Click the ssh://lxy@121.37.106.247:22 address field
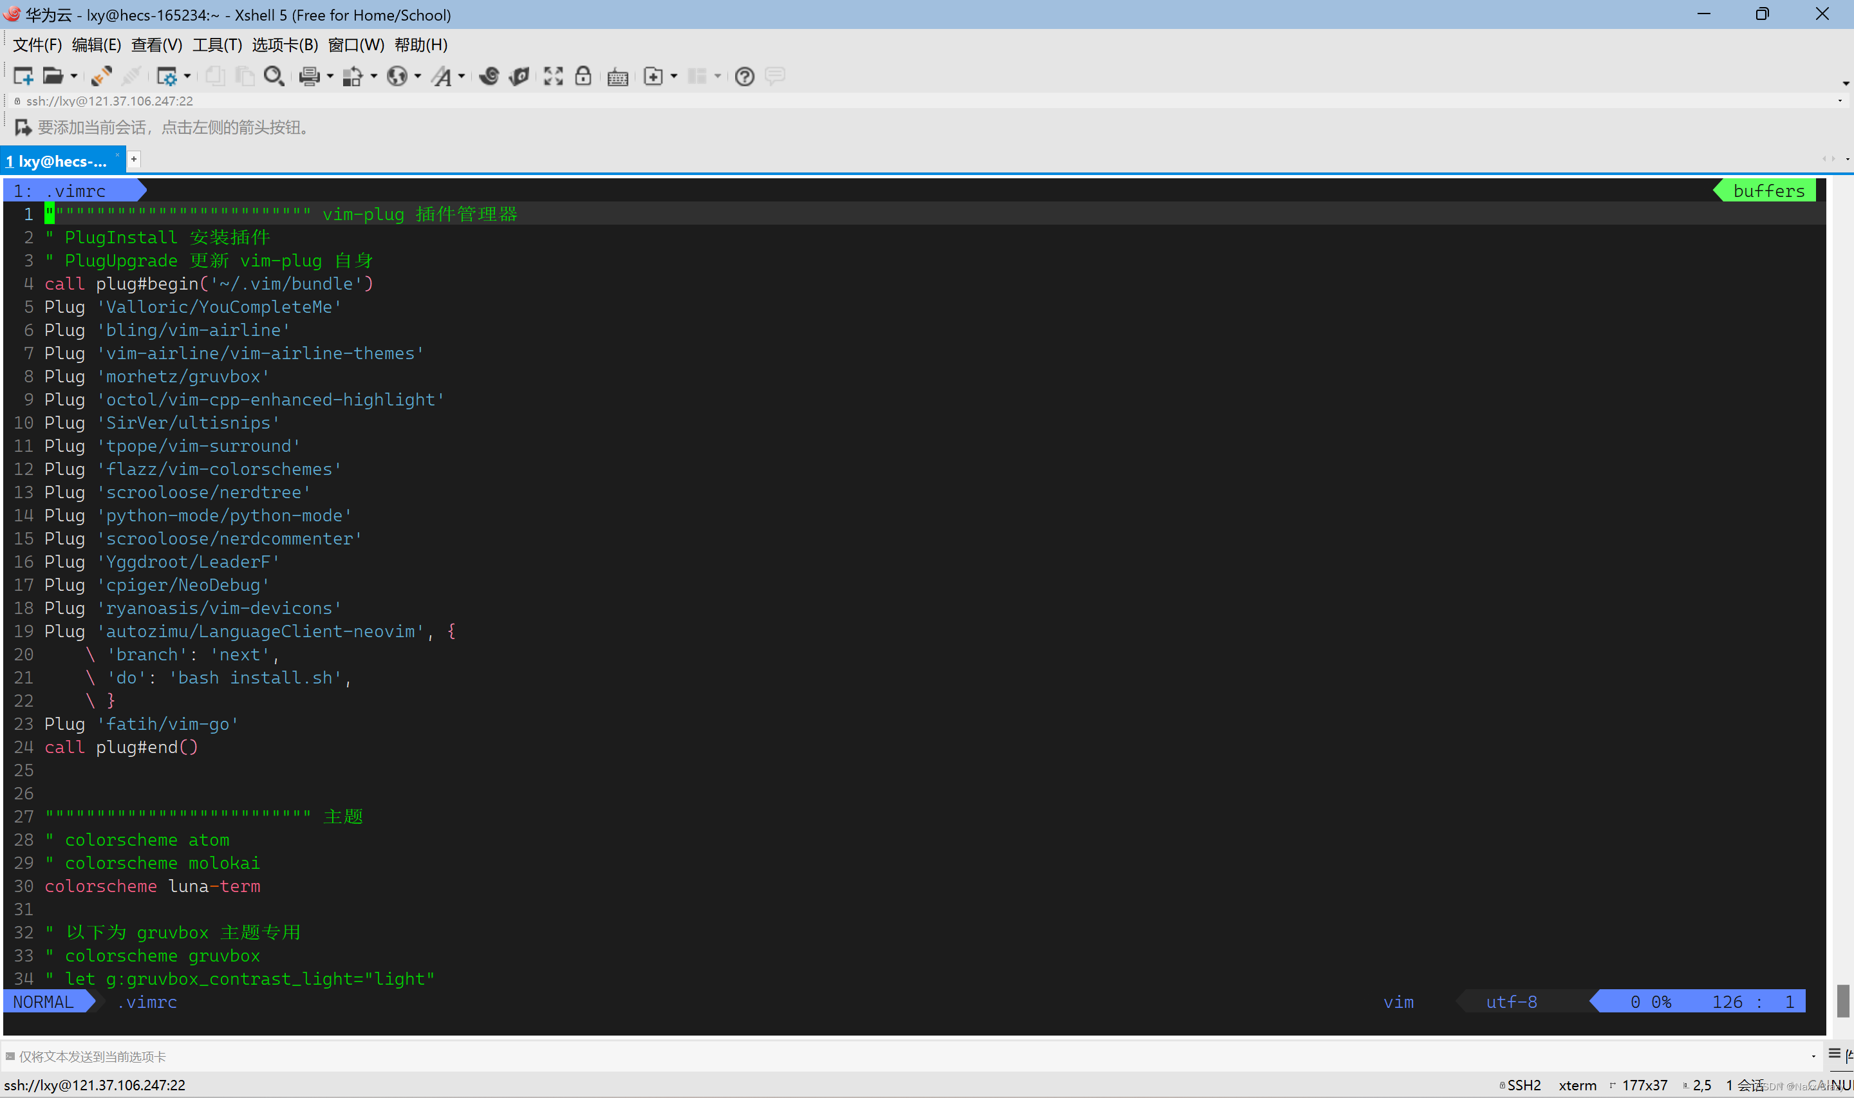The width and height of the screenshot is (1854, 1098). coord(109,100)
